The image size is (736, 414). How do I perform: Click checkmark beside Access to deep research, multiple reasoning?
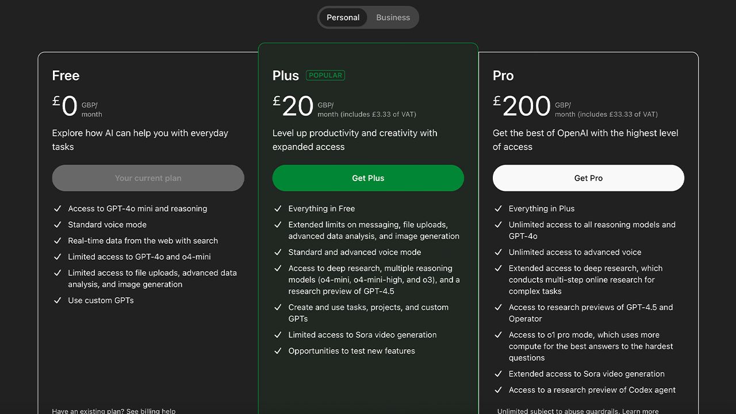pos(278,269)
